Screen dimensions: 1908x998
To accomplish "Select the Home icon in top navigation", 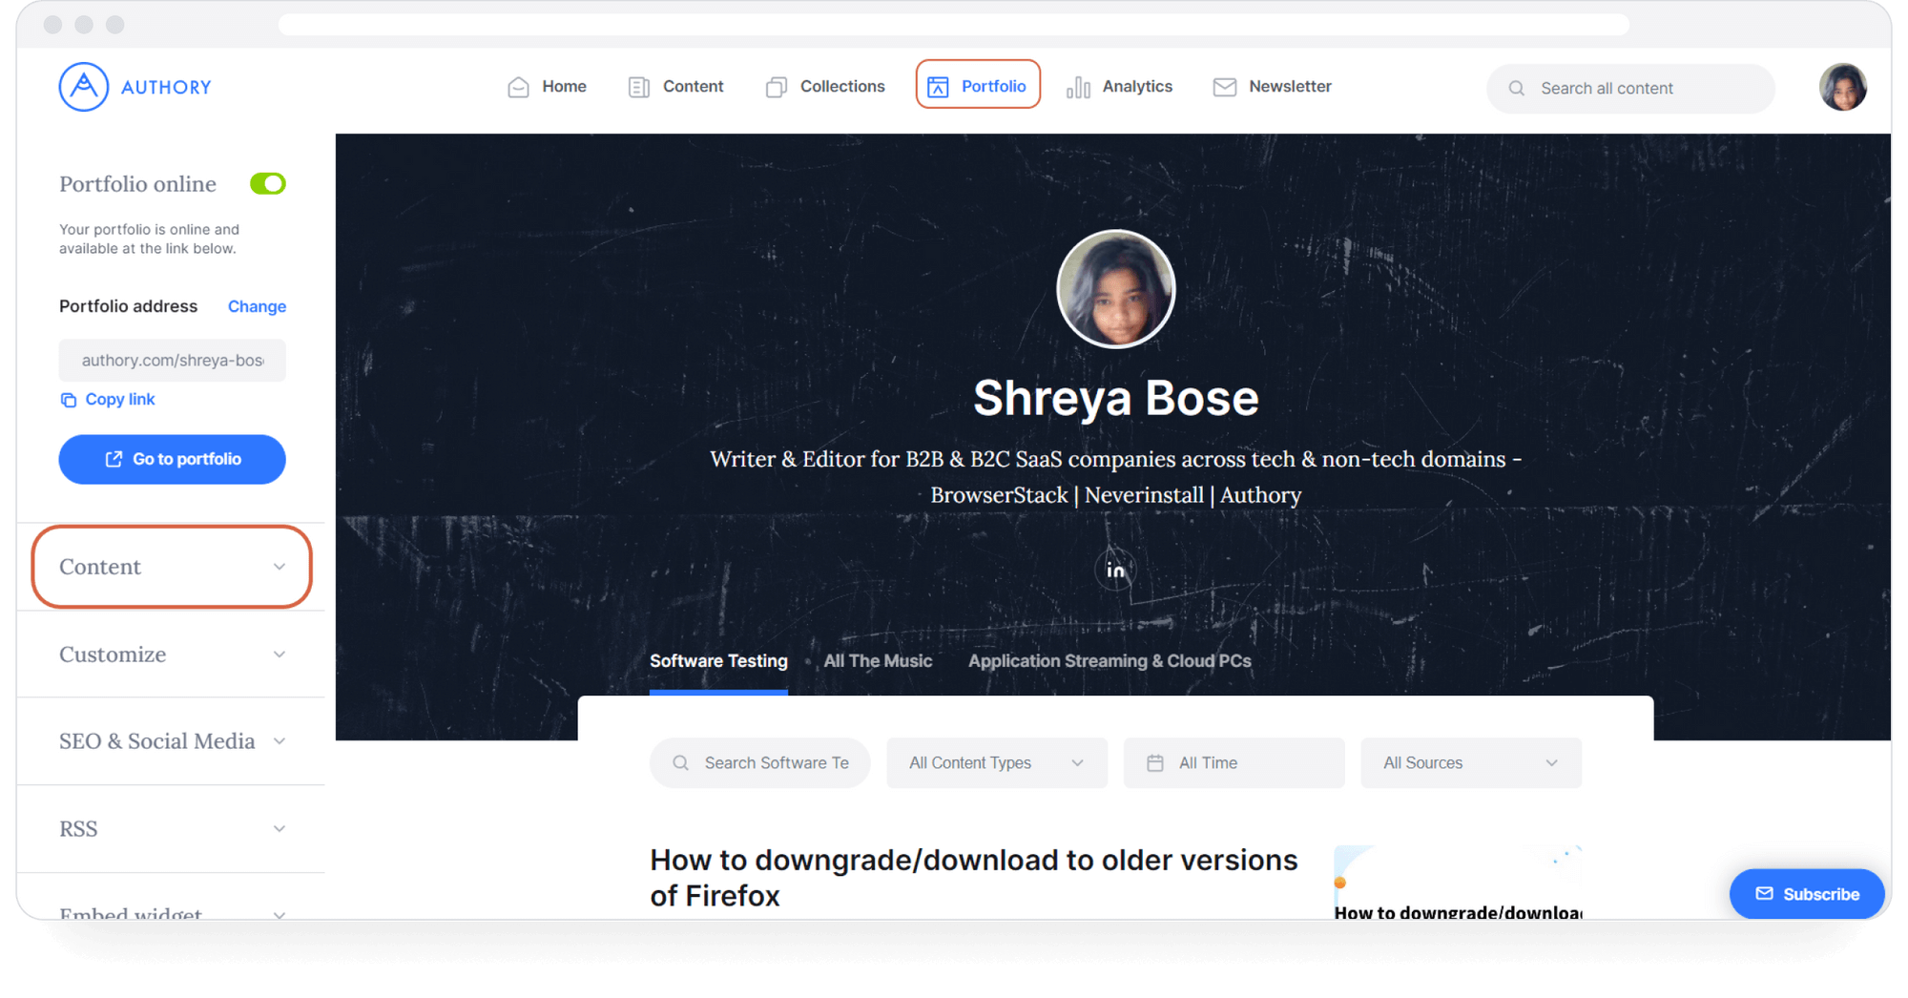I will 518,86.
